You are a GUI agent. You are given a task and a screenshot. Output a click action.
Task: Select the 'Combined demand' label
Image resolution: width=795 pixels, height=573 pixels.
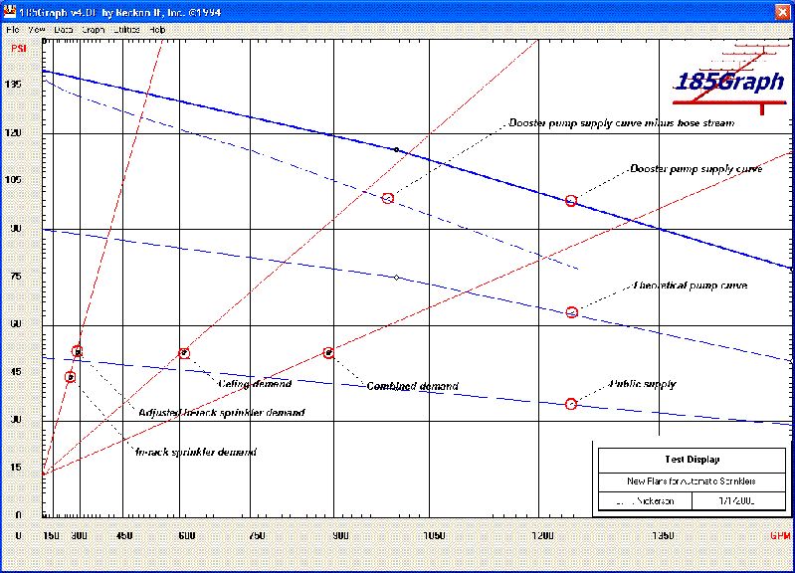pos(412,386)
